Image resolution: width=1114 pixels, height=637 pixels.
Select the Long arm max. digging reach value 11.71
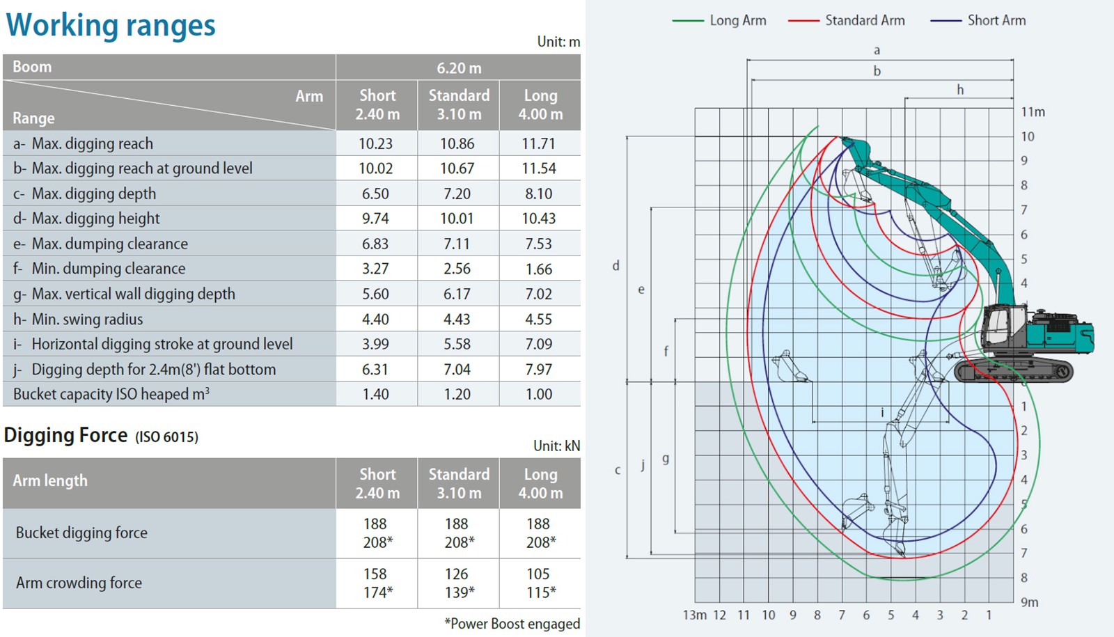(x=538, y=143)
